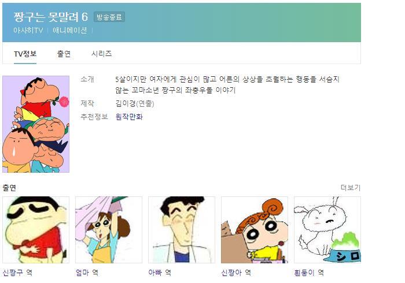Switch to the 시리즈 tab

click(x=101, y=54)
